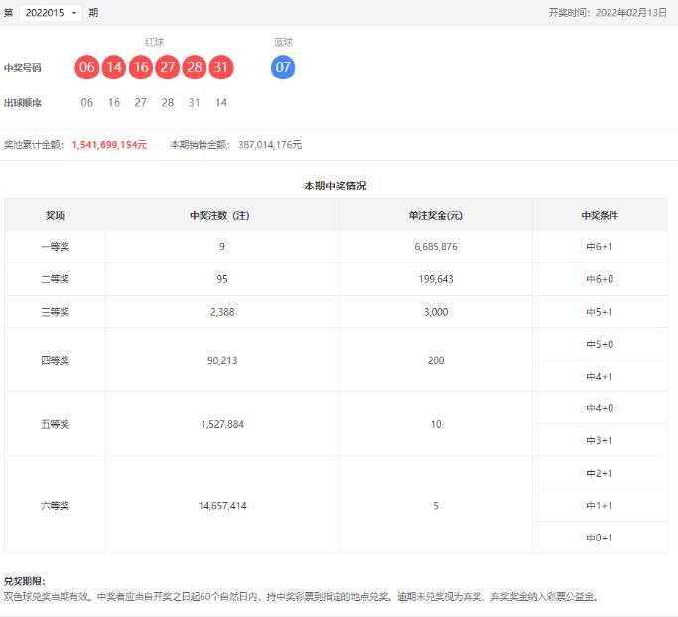
Task: Click the 出球顺序 label
Action: pos(23,103)
